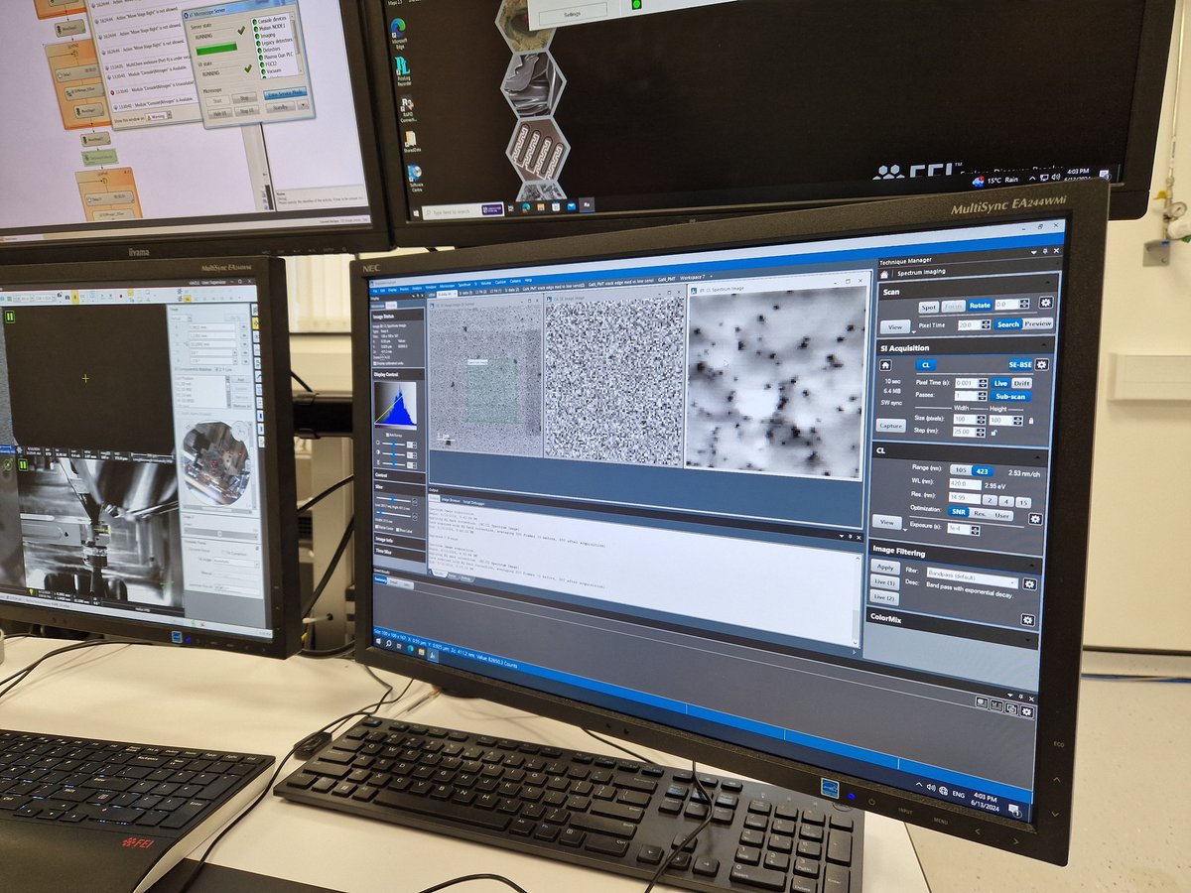
Task: Toggle the Size pixels aspect lock icon
Action: point(1031,421)
